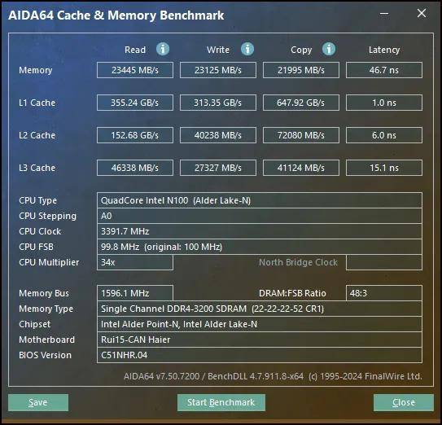Click the BIOS Version label
The height and width of the screenshot is (425, 442).
45,355
